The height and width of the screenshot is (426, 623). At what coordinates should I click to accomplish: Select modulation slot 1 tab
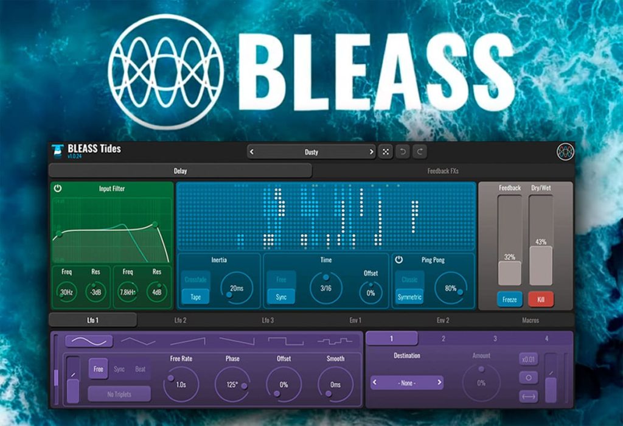point(391,338)
